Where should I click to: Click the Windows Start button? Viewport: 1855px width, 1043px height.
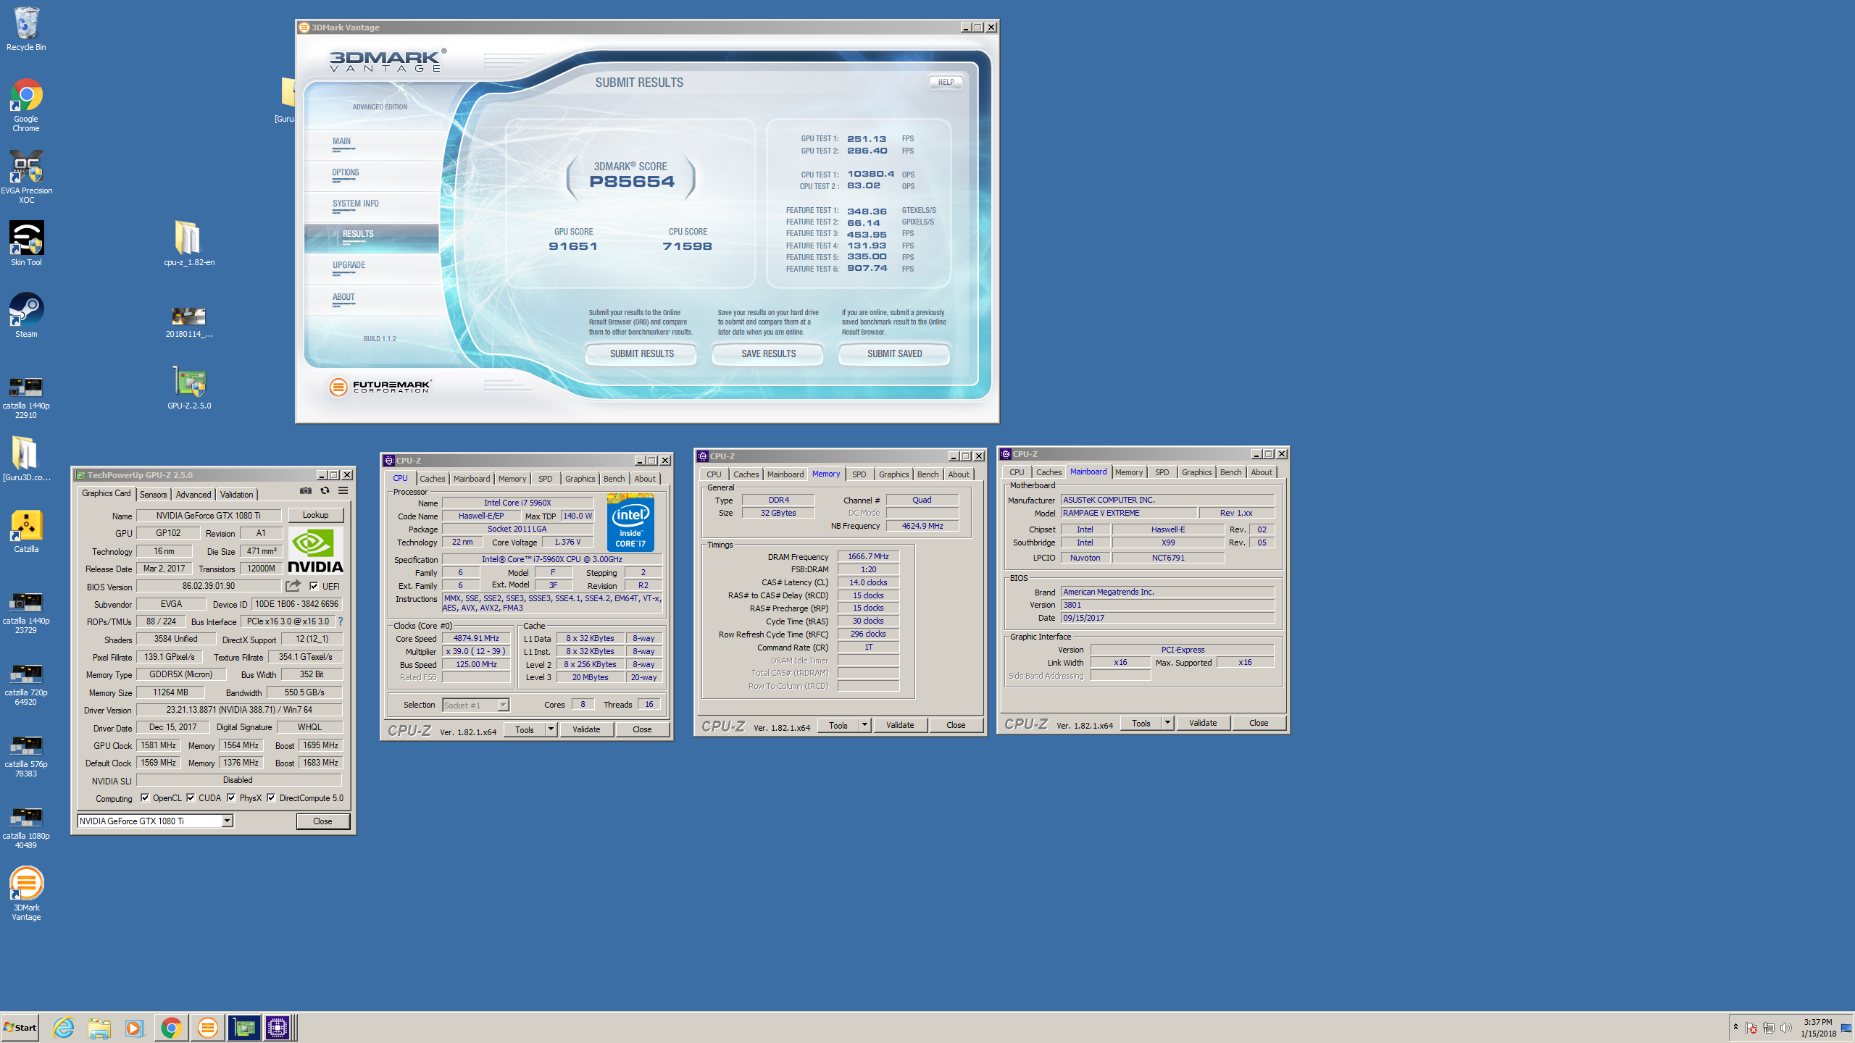[20, 1027]
